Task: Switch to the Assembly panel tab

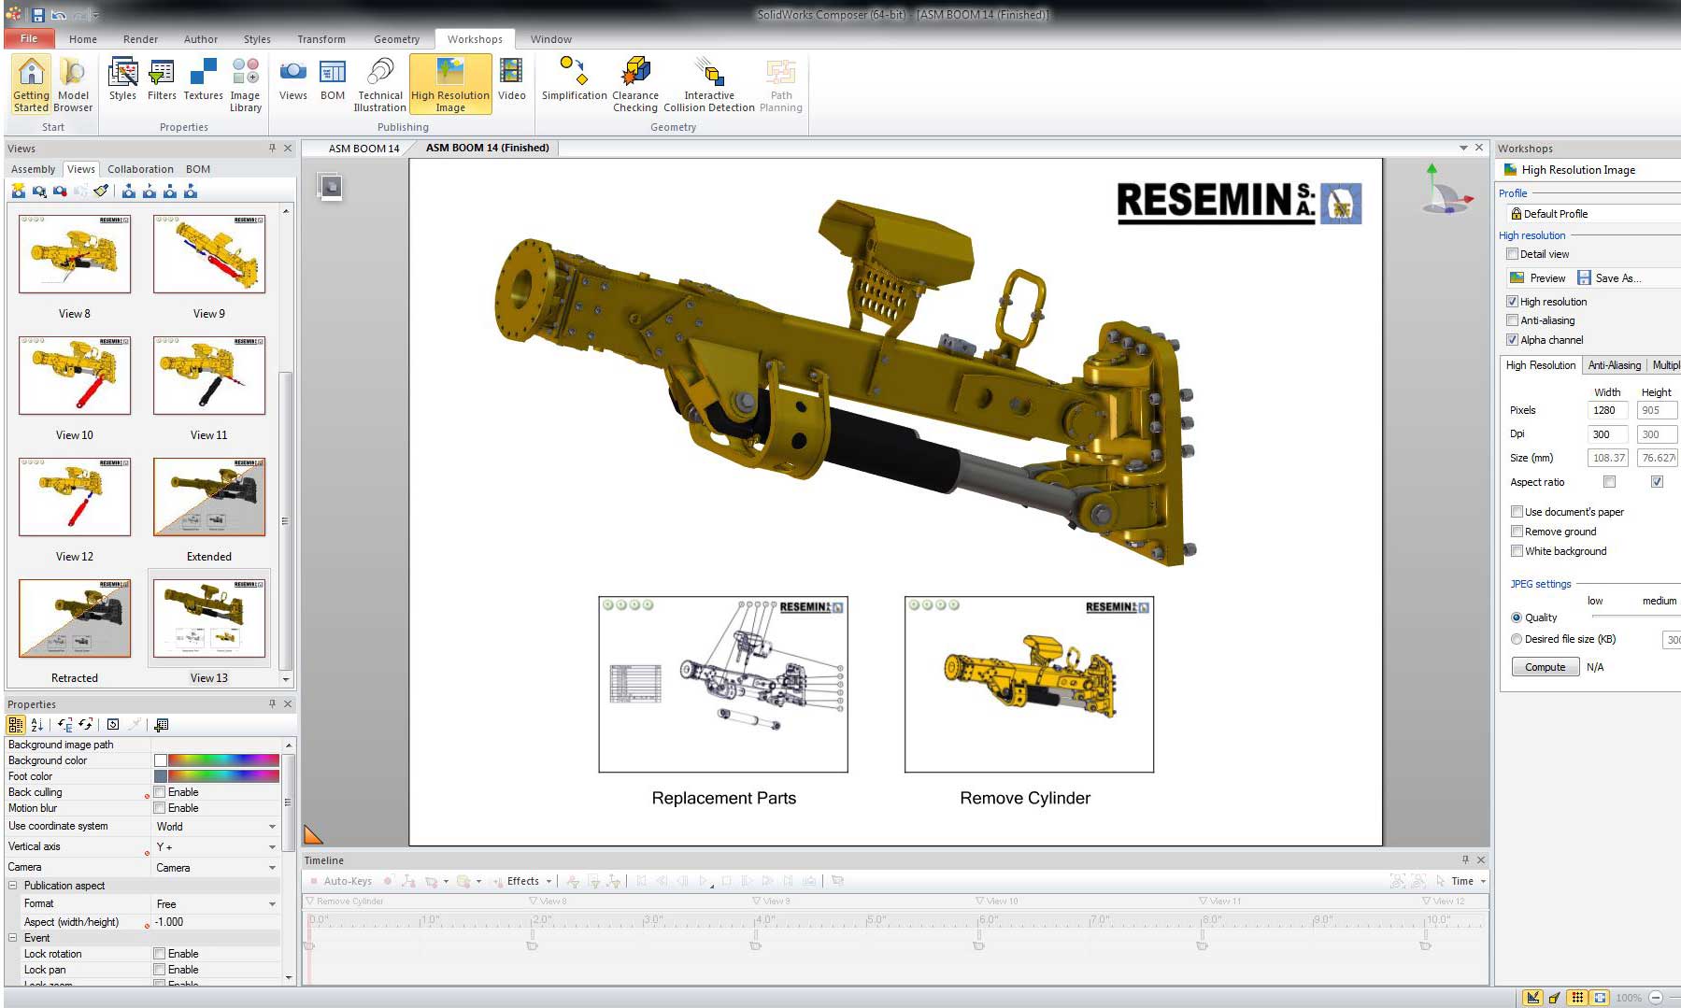Action: [34, 169]
